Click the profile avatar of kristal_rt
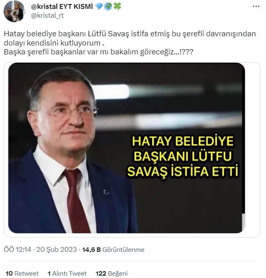Screen dimensions: 266x278 tap(15, 11)
